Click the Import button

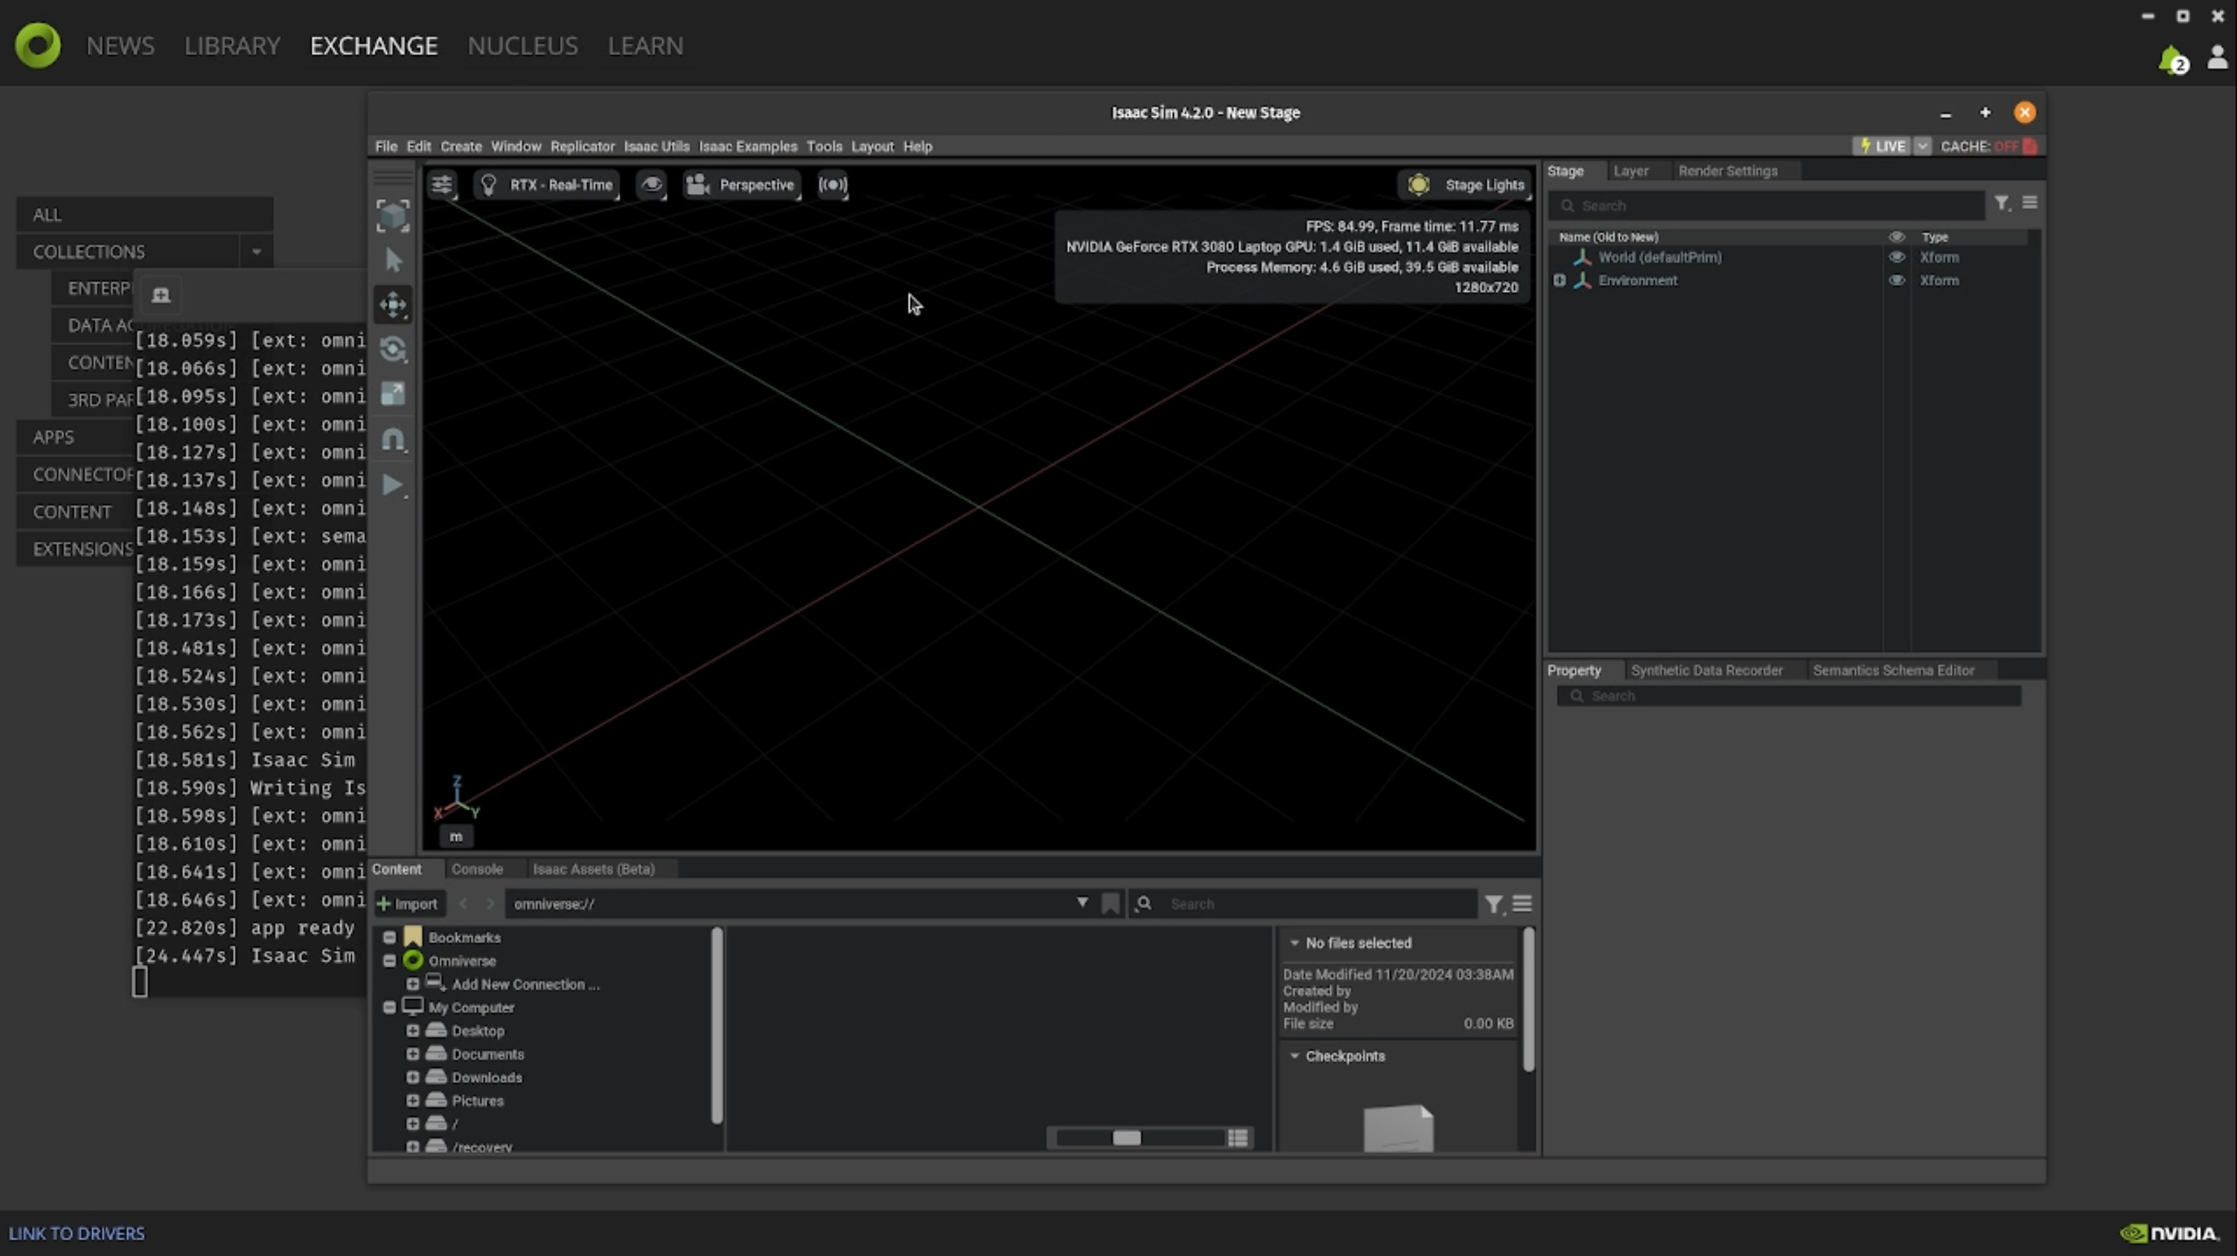408,904
